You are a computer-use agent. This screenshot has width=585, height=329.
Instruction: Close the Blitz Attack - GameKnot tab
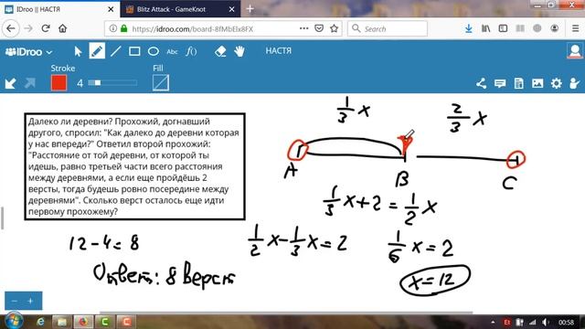click(231, 9)
